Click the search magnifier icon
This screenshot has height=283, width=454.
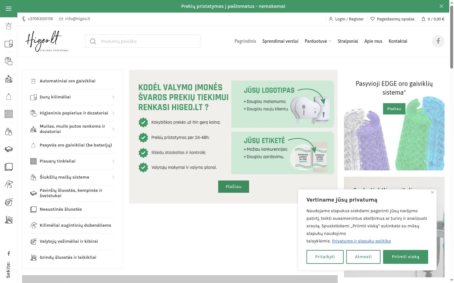pyautogui.click(x=93, y=41)
